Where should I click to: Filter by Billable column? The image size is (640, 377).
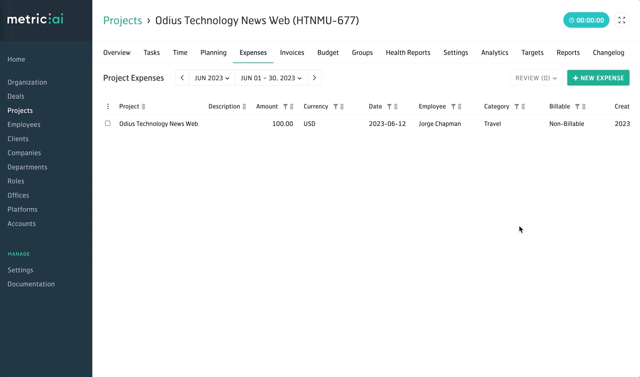[577, 107]
